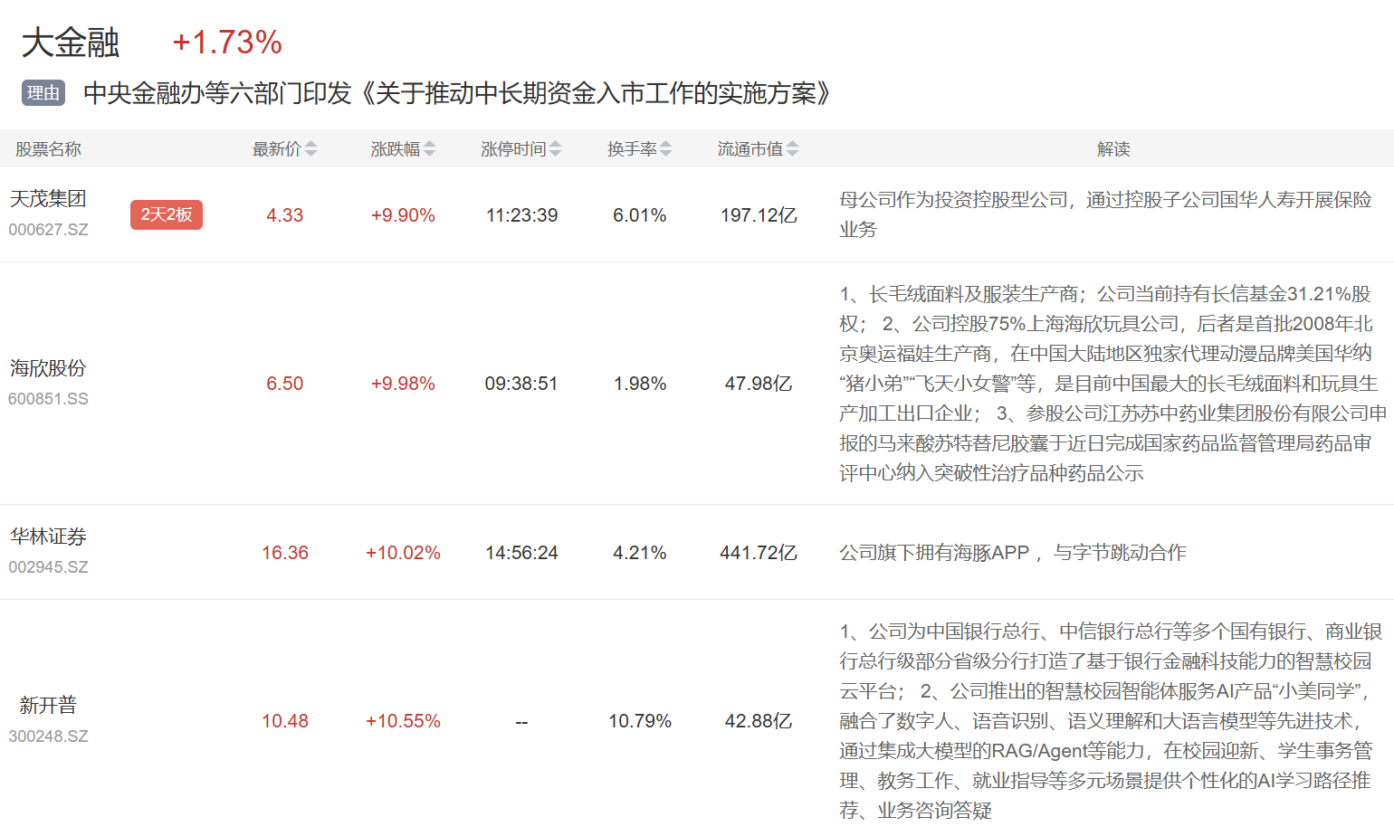Sort by 涨停时间 column arrows
The height and width of the screenshot is (836, 1394).
point(555,149)
